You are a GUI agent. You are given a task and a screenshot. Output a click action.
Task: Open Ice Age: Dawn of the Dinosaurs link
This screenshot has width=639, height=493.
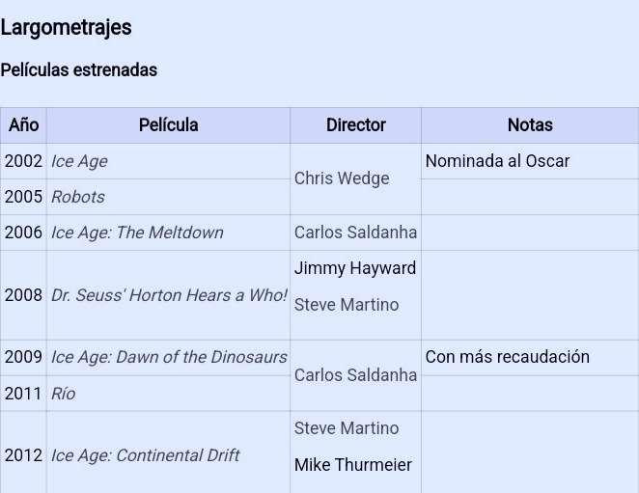(x=169, y=357)
